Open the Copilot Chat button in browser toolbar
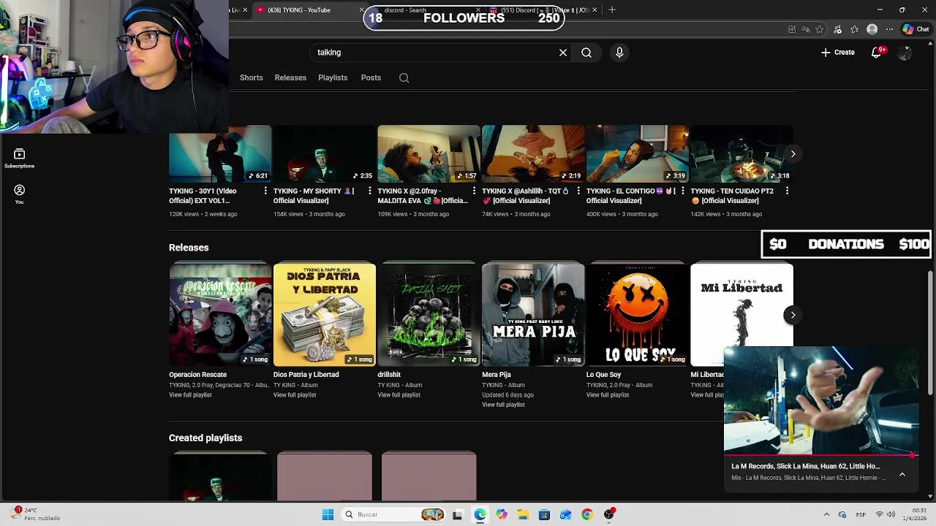This screenshot has height=526, width=936. tap(916, 29)
